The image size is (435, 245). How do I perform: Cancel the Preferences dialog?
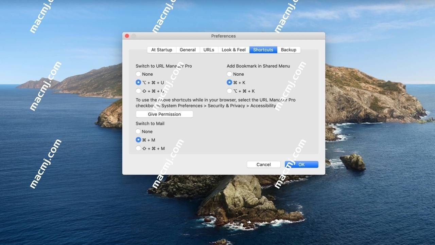pyautogui.click(x=264, y=165)
